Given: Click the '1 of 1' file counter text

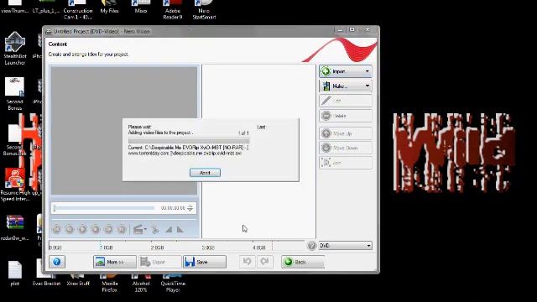Looking at the screenshot, I should pos(243,133).
